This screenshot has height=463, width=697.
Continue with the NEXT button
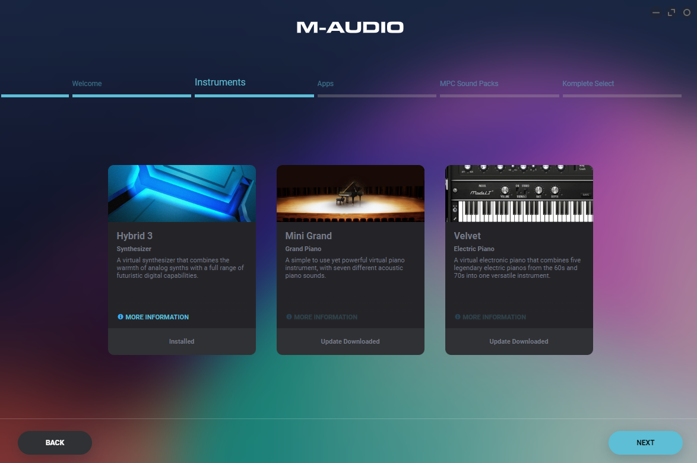coord(645,443)
